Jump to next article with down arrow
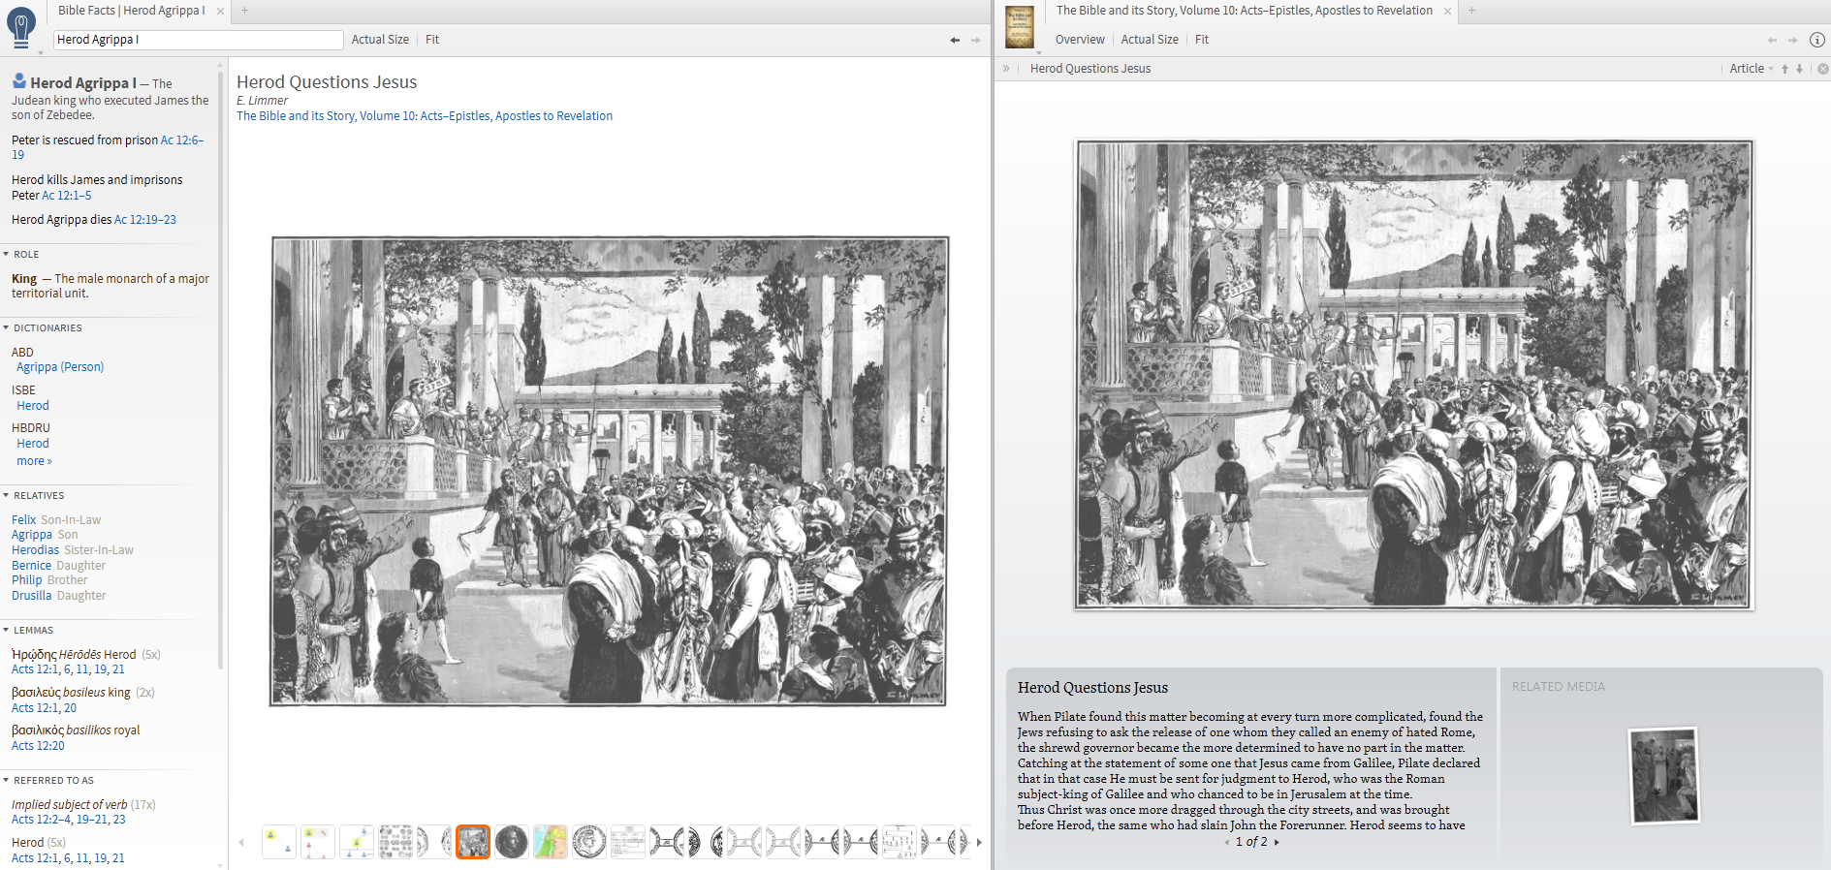Viewport: 1831px width, 870px height. tap(1799, 69)
